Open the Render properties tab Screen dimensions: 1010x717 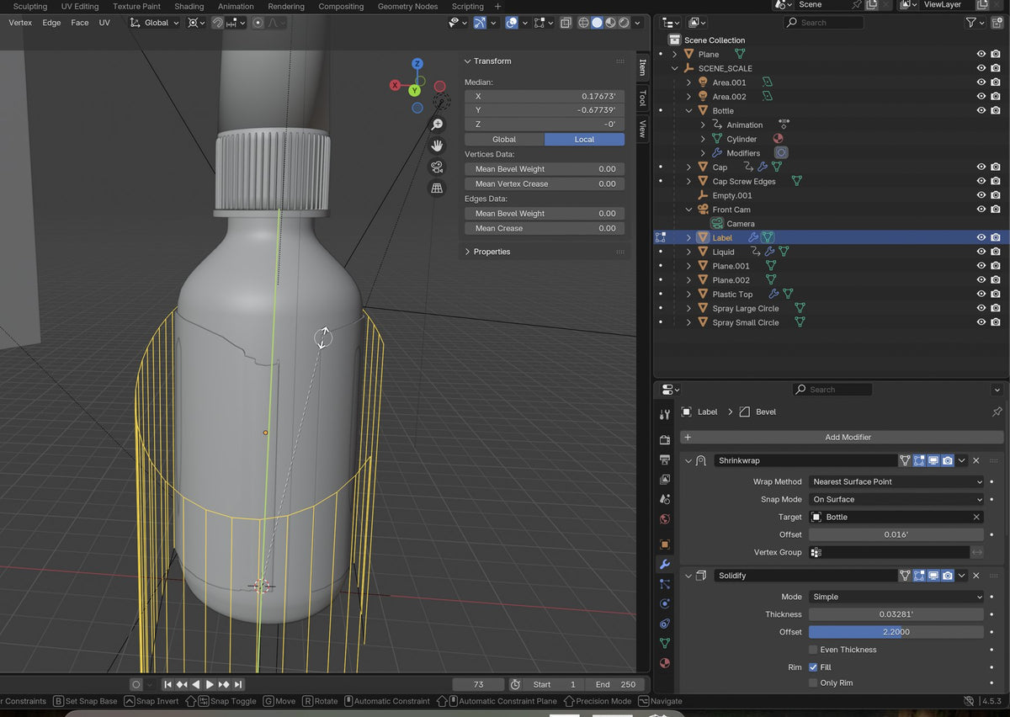pos(665,439)
